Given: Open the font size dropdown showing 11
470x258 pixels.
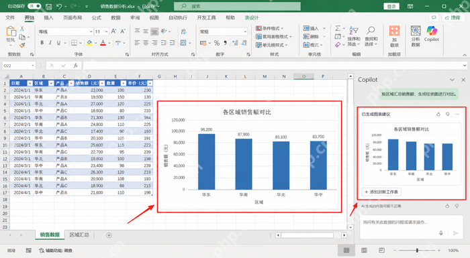Looking at the screenshot, I should (x=106, y=31).
